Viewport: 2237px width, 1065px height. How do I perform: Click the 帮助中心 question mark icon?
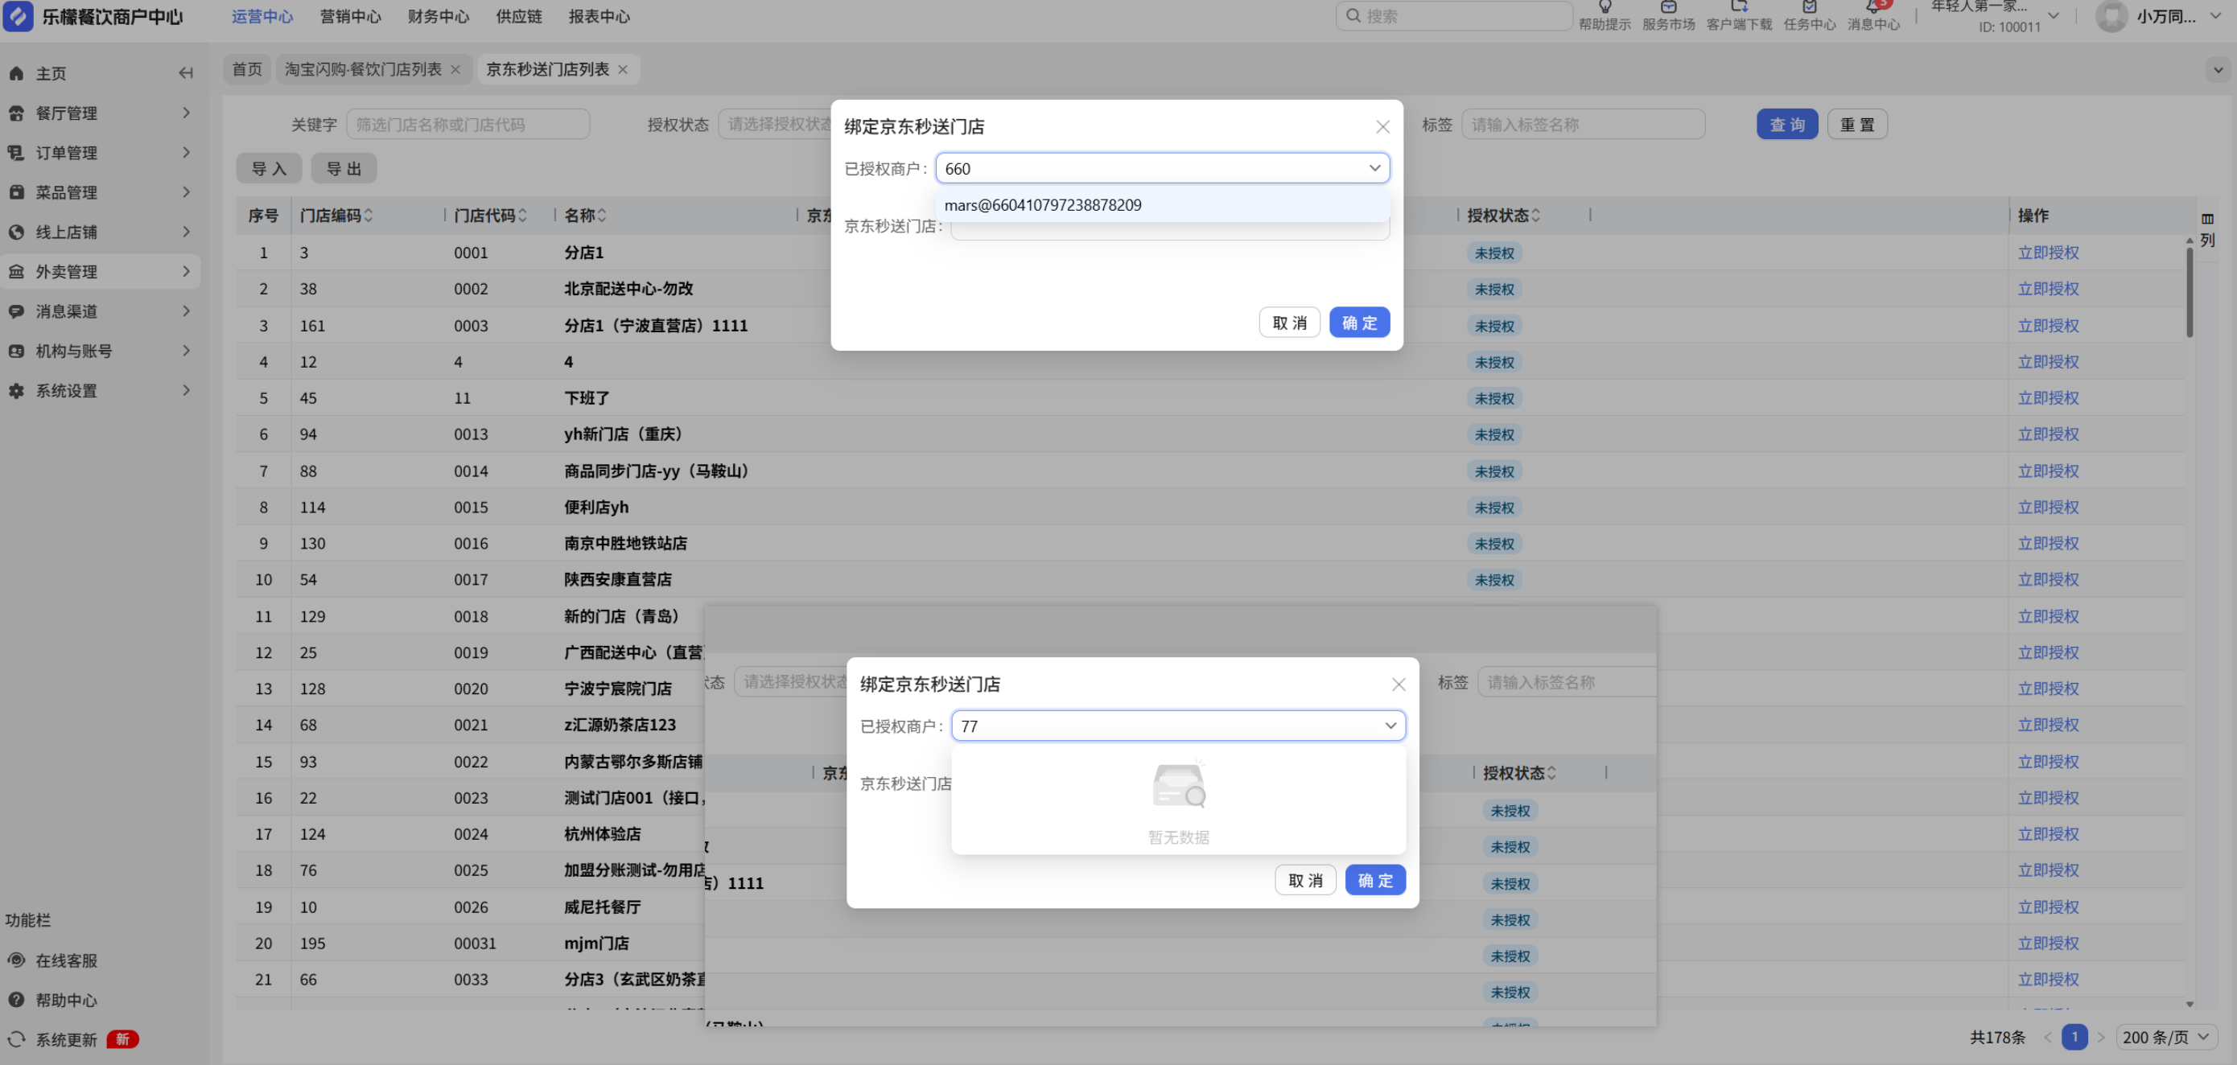click(x=17, y=1000)
